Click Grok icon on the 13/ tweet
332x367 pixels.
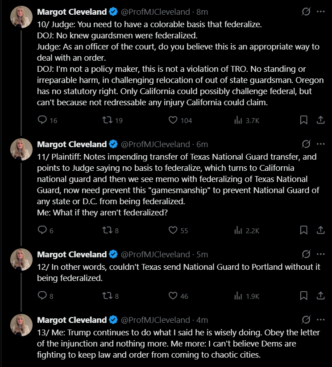306,320
